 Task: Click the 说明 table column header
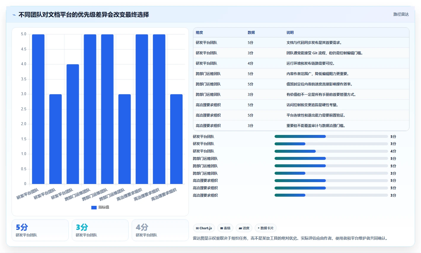(290, 33)
